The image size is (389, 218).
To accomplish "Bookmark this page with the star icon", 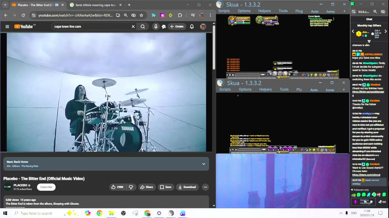I will click(141, 15).
